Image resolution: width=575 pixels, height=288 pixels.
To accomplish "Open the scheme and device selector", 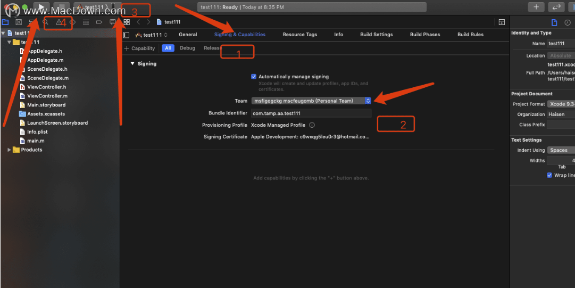I will click(97, 6).
